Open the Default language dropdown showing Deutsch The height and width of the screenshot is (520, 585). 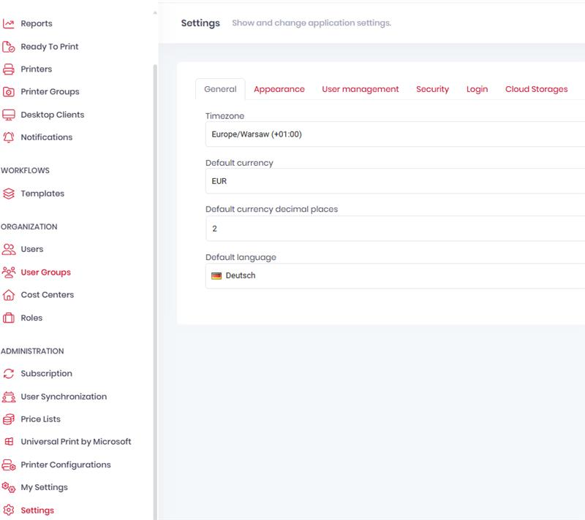click(x=395, y=276)
